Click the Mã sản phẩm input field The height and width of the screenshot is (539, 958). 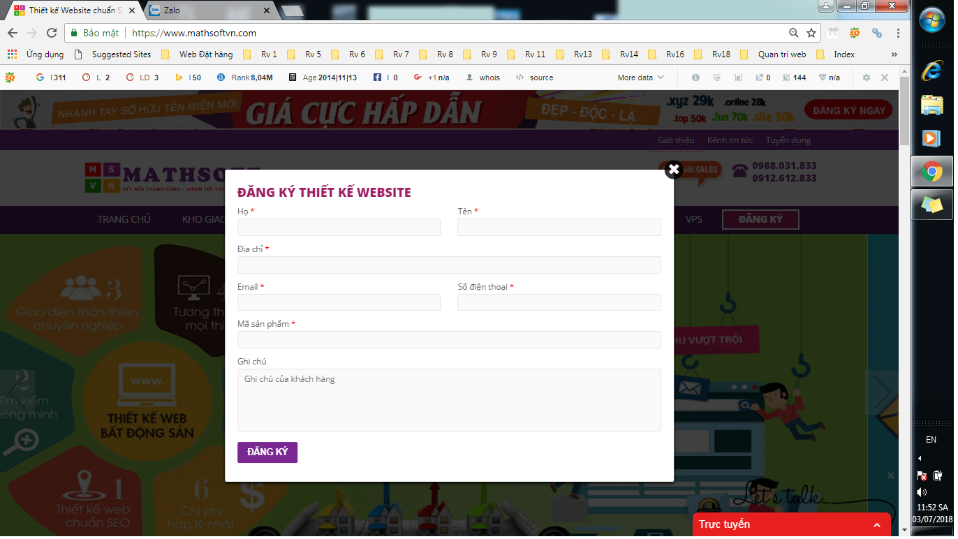pyautogui.click(x=449, y=339)
